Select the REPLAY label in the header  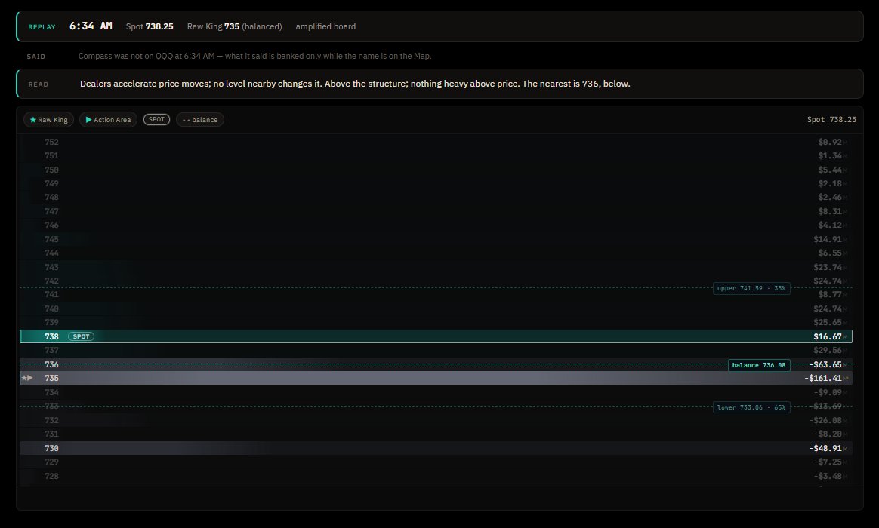click(x=42, y=27)
